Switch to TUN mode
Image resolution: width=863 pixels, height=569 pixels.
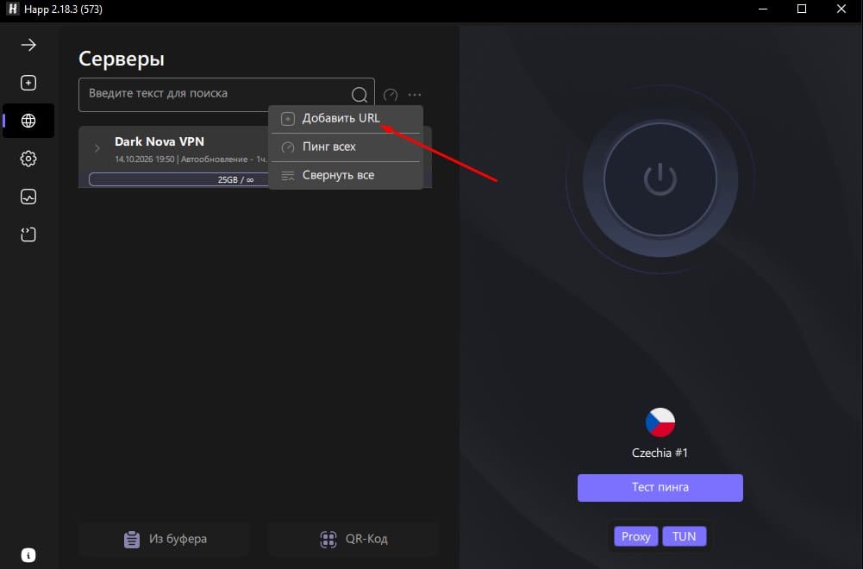tap(685, 536)
